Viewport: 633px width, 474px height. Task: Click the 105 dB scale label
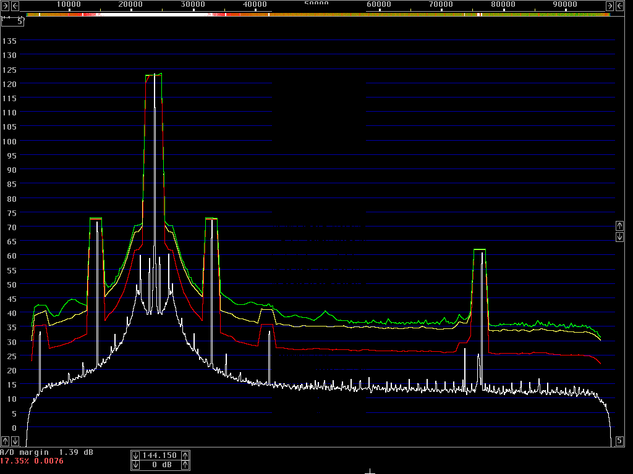pyautogui.click(x=9, y=127)
